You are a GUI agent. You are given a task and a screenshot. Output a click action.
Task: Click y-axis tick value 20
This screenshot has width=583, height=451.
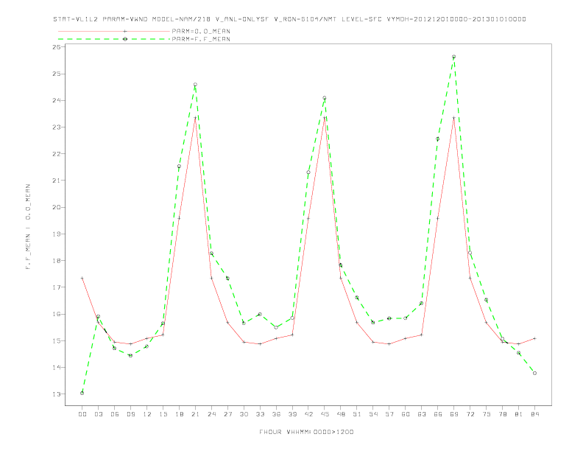pyautogui.click(x=56, y=207)
